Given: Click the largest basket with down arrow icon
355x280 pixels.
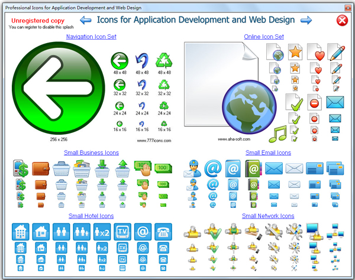Looking at the screenshot, I should (102, 168).
